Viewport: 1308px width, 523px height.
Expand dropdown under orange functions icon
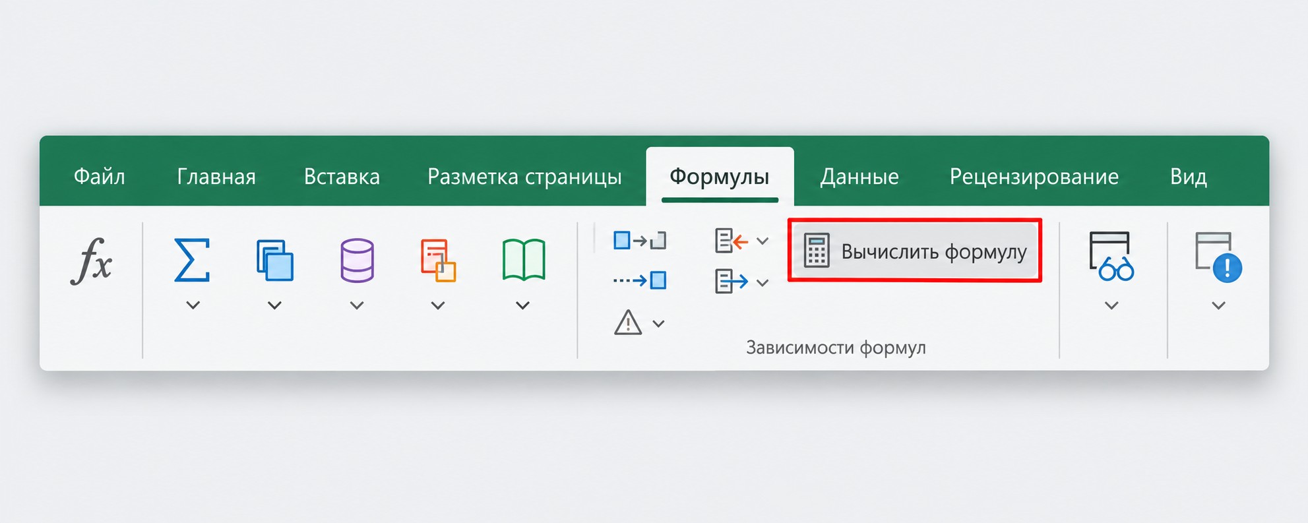(438, 305)
